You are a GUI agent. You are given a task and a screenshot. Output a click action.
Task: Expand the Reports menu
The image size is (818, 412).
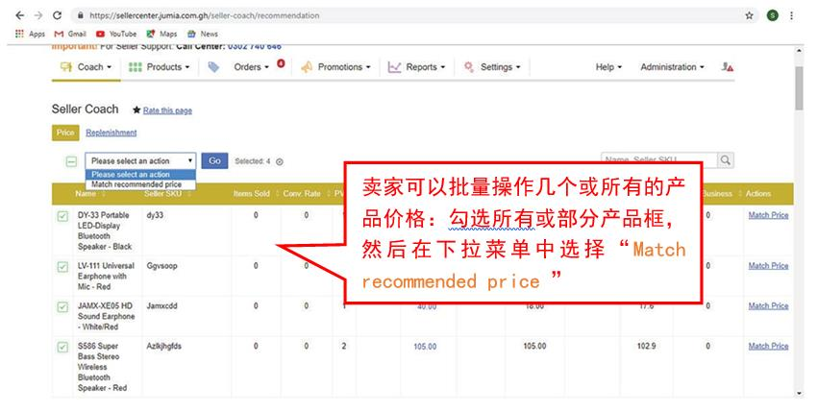coord(416,67)
